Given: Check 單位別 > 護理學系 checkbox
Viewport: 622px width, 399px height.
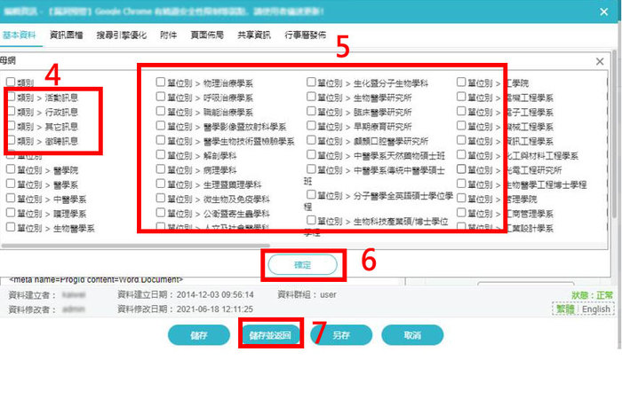Looking at the screenshot, I should coord(10,214).
